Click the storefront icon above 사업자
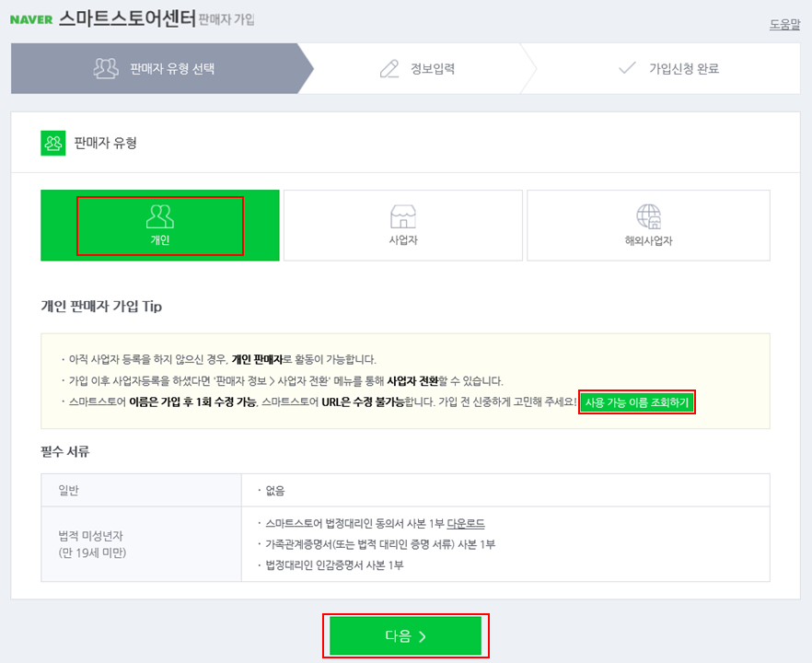 point(403,216)
